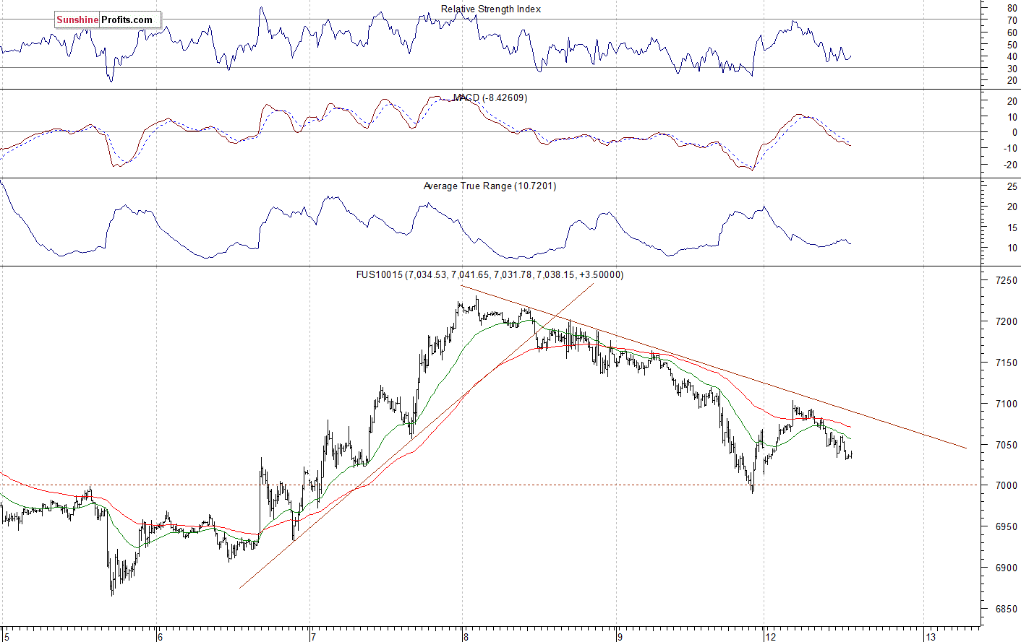The height and width of the screenshot is (642, 1021).
Task: Click date label 6 on time axis
Action: [x=160, y=637]
